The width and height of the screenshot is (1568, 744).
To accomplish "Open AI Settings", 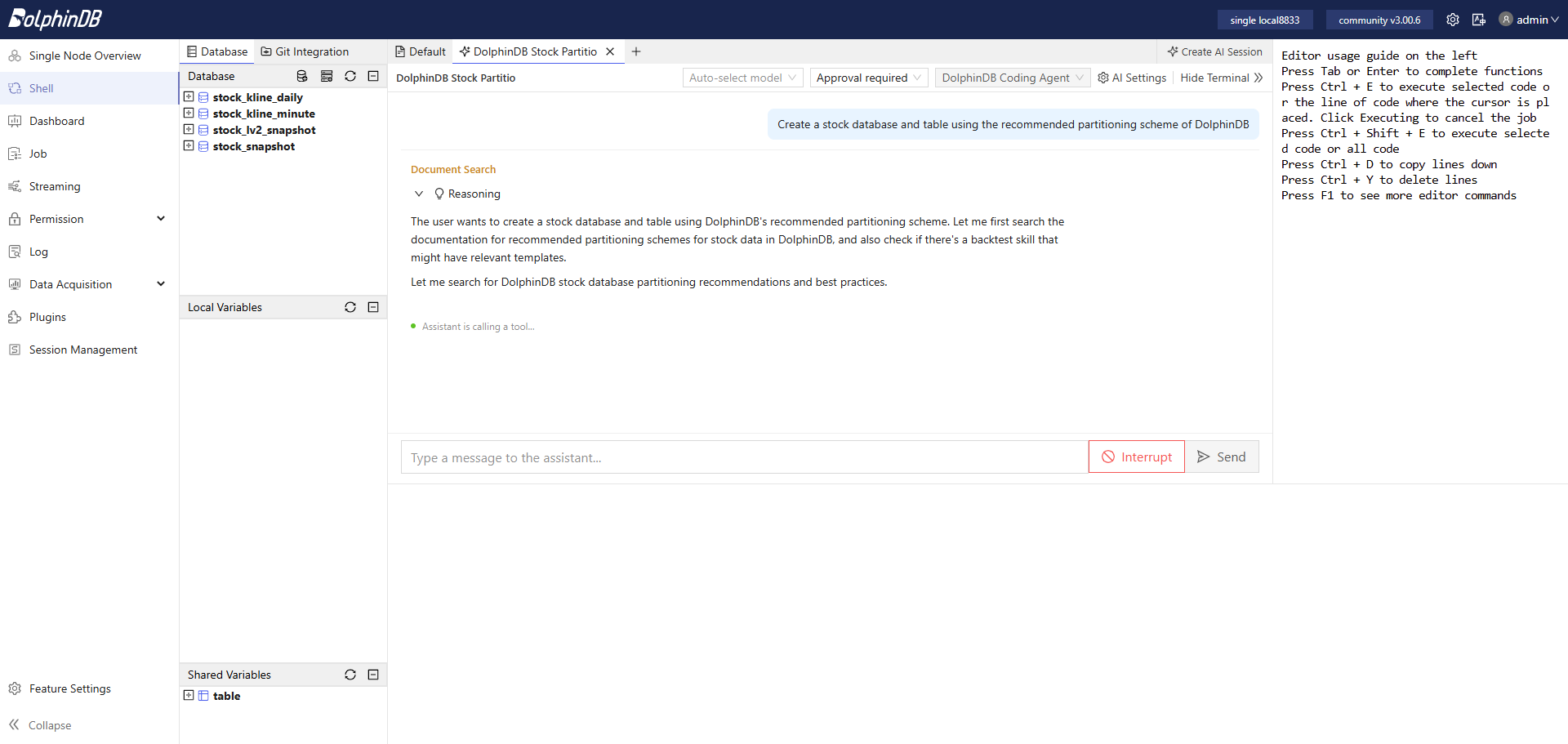I will pyautogui.click(x=1132, y=78).
